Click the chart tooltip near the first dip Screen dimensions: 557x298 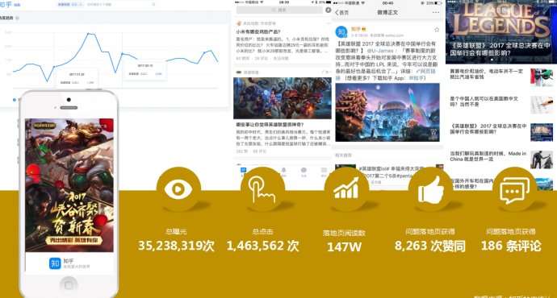click(x=77, y=79)
